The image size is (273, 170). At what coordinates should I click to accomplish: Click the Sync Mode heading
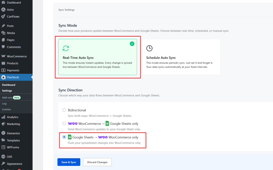68,25
